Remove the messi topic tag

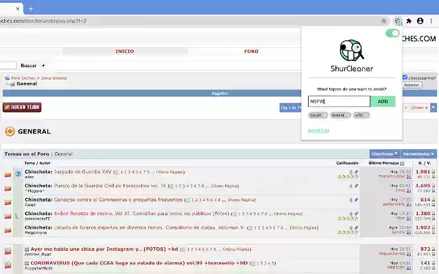pyautogui.click(x=348, y=115)
